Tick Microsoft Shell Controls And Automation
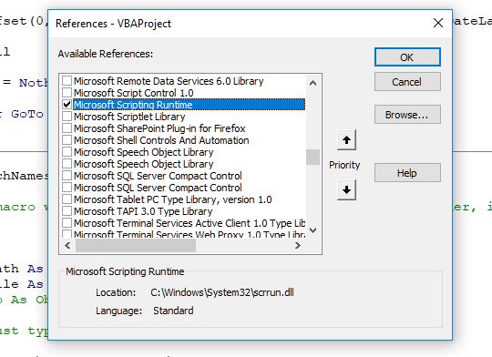Viewport: 492px width, 357px height. pyautogui.click(x=67, y=140)
